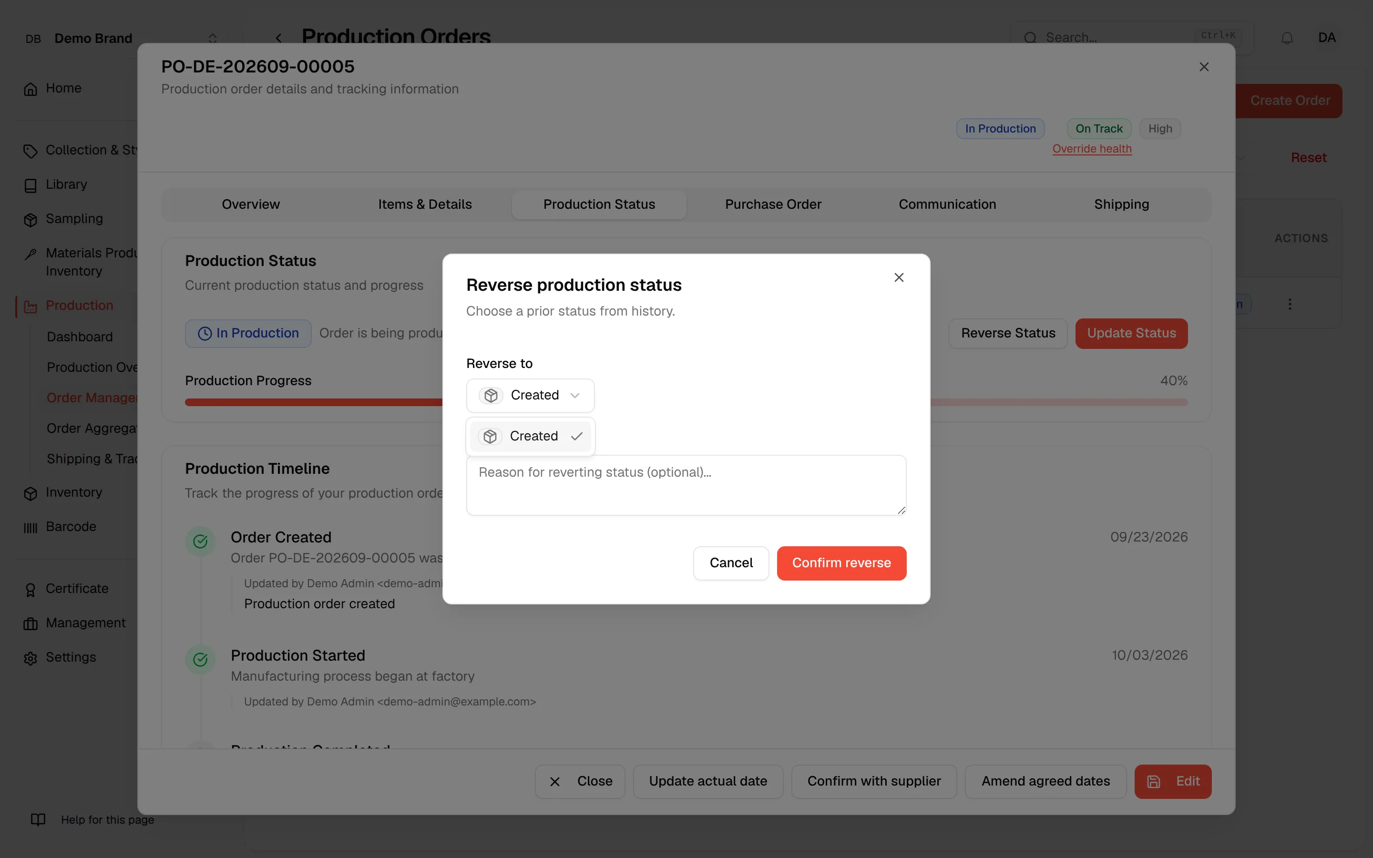The width and height of the screenshot is (1373, 858).
Task: Click the reason for reverting status textbox
Action: click(686, 485)
